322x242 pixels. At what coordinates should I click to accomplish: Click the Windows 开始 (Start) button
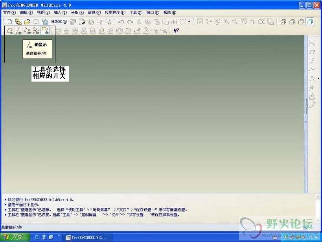[15, 237]
